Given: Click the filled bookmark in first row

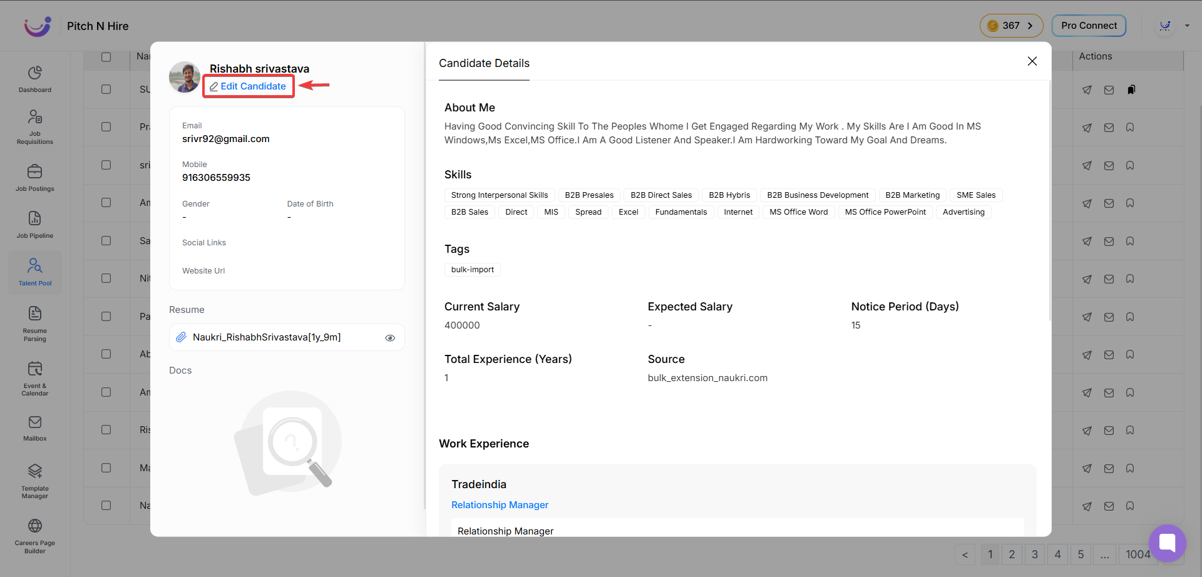Looking at the screenshot, I should click(1131, 89).
